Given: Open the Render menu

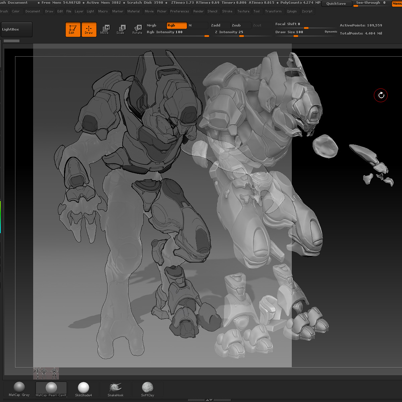Looking at the screenshot, I should tap(198, 11).
